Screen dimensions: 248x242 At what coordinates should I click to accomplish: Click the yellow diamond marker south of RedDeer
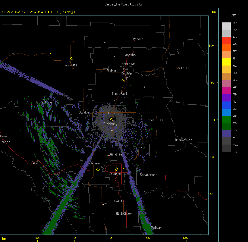[x=123, y=80]
